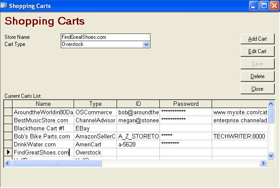The image size is (280, 188).
Task: Select the AroundtheWorldin80Da name cell
Action: (x=43, y=112)
